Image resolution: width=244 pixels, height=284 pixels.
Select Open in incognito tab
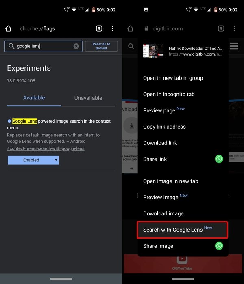(183, 94)
